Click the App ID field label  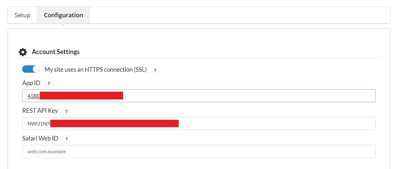point(31,83)
